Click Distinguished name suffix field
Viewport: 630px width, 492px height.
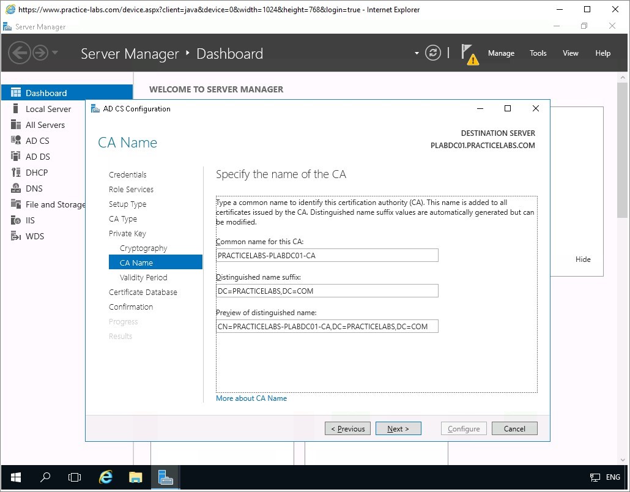[327, 291]
